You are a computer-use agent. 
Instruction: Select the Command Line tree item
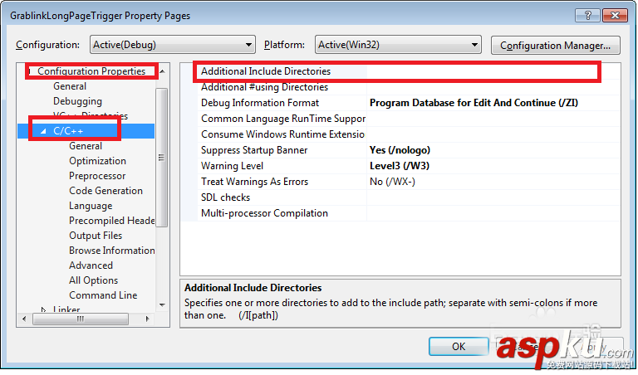click(103, 295)
